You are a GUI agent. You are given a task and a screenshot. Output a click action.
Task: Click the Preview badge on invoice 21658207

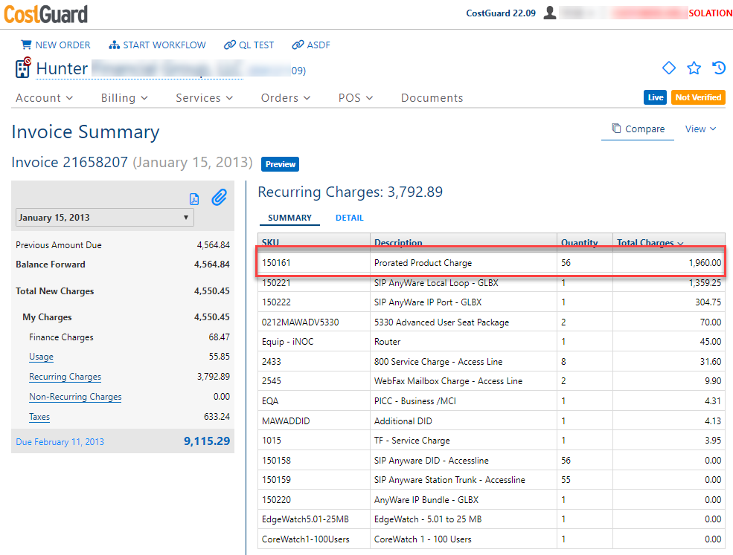click(x=280, y=164)
